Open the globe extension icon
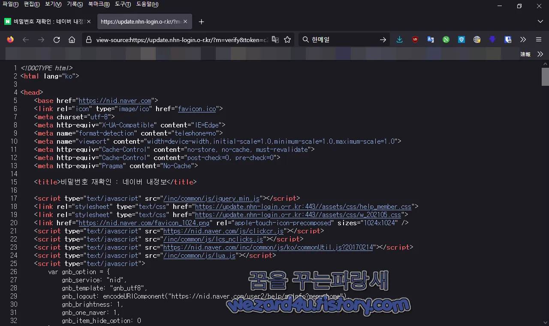The height and width of the screenshot is (326, 549). tap(477, 39)
